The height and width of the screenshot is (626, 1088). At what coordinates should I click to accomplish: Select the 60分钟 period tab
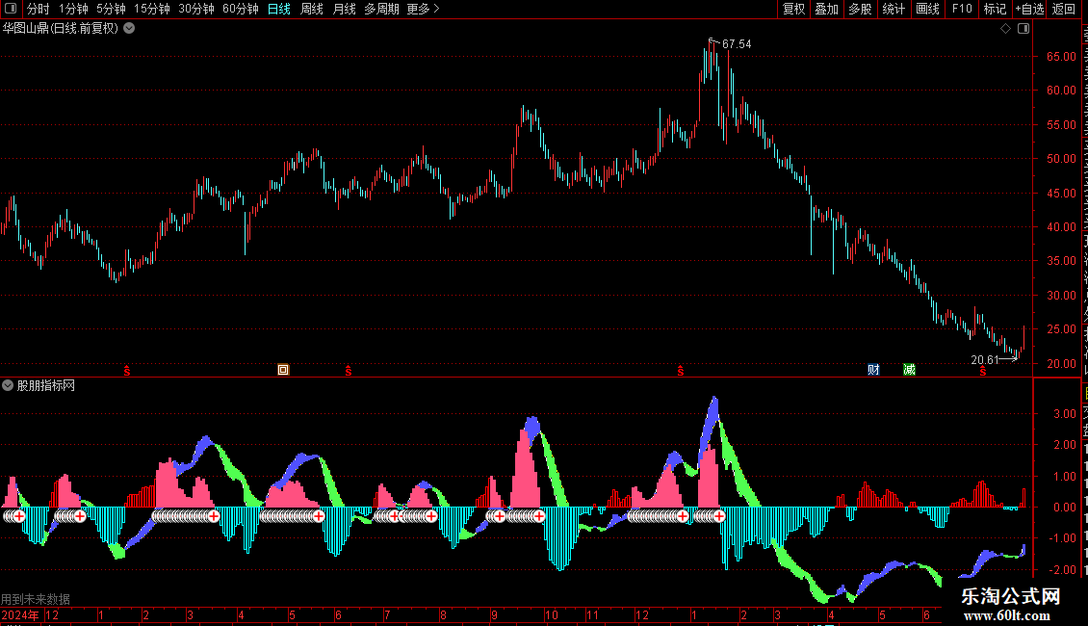(x=241, y=9)
